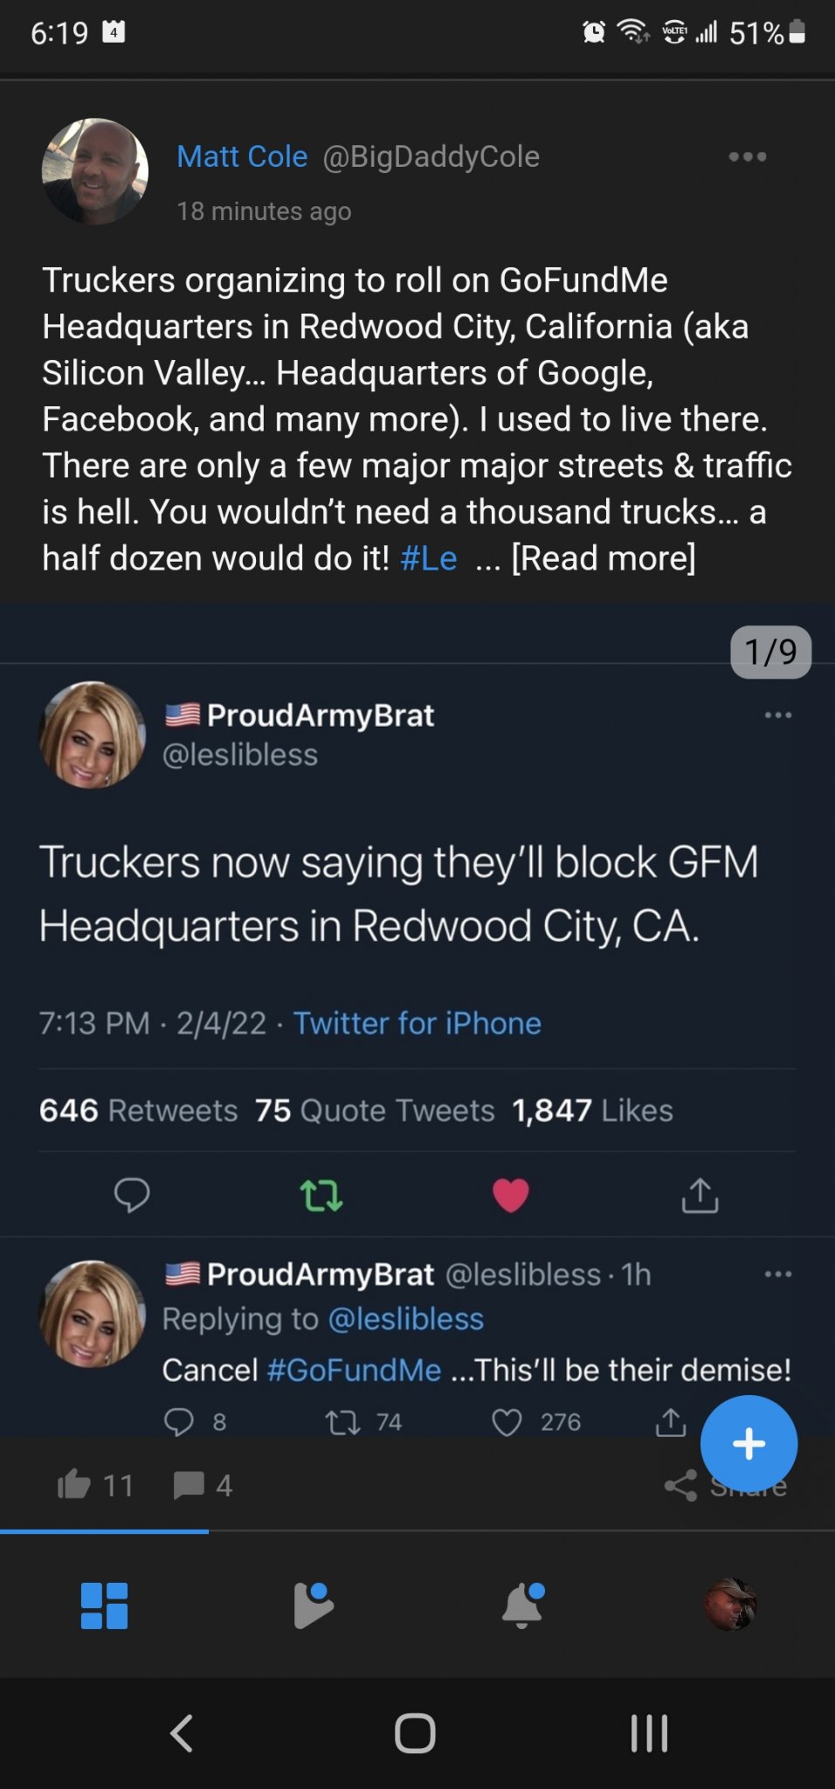Open comments via the speech bubble icon
Image resolution: width=835 pixels, height=1789 pixels.
click(189, 1484)
